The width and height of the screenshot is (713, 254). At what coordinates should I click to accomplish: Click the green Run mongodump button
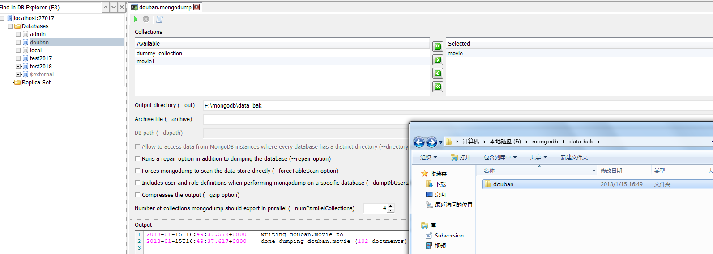click(136, 19)
